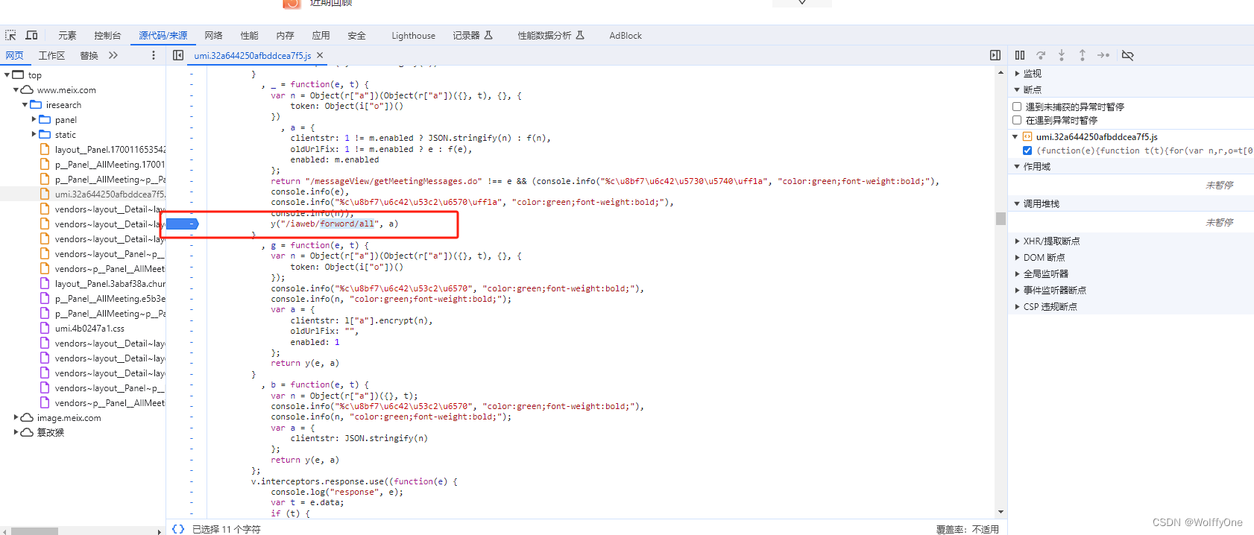
Task: Switch to the 元素 Elements tab
Action: tap(68, 36)
